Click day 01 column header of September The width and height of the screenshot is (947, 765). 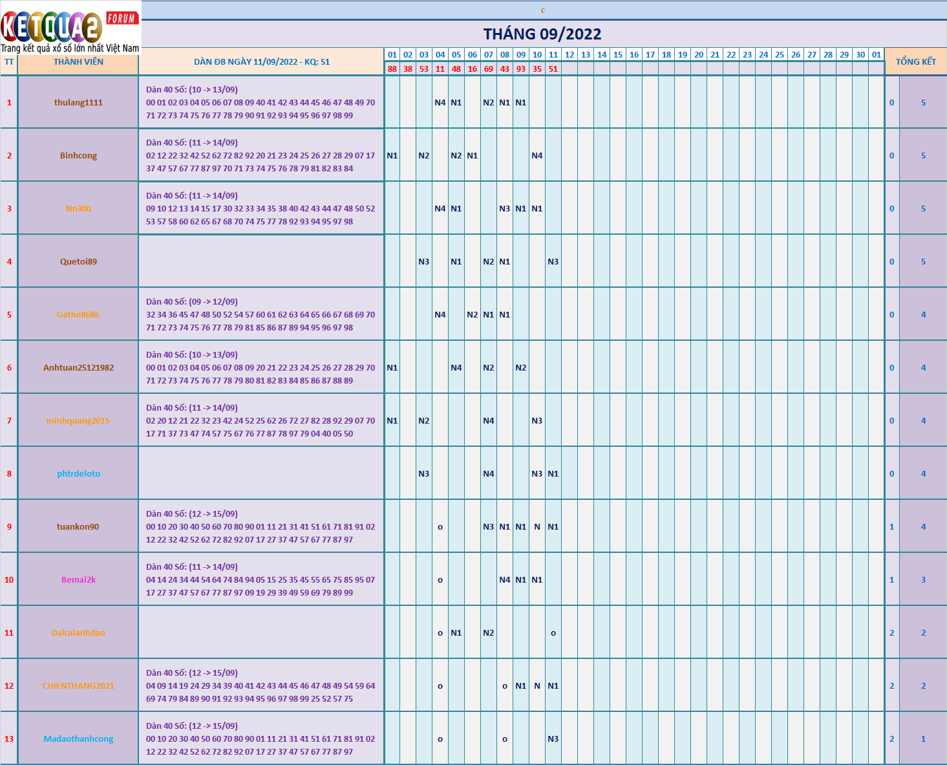tap(392, 55)
